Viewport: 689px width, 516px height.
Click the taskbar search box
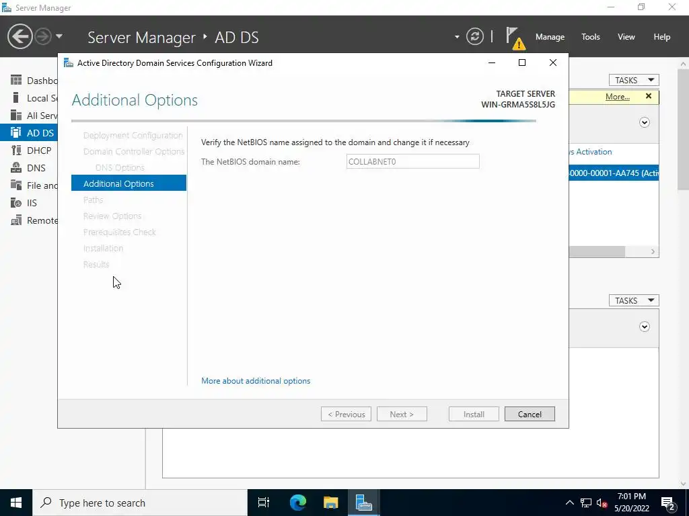tap(140, 503)
